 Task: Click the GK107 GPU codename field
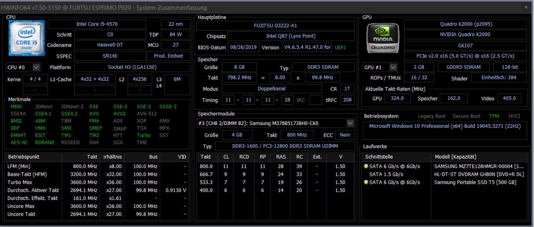(x=465, y=45)
